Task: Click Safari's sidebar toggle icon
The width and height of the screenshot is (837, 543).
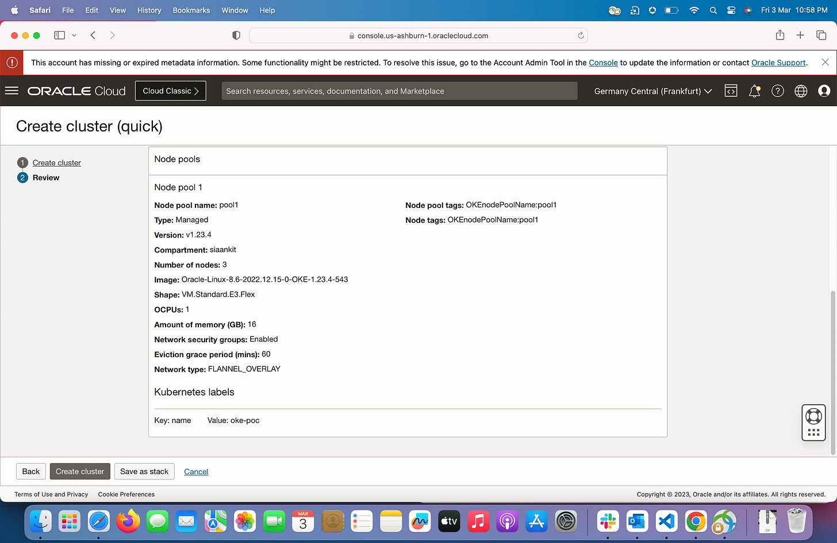Action: tap(59, 35)
